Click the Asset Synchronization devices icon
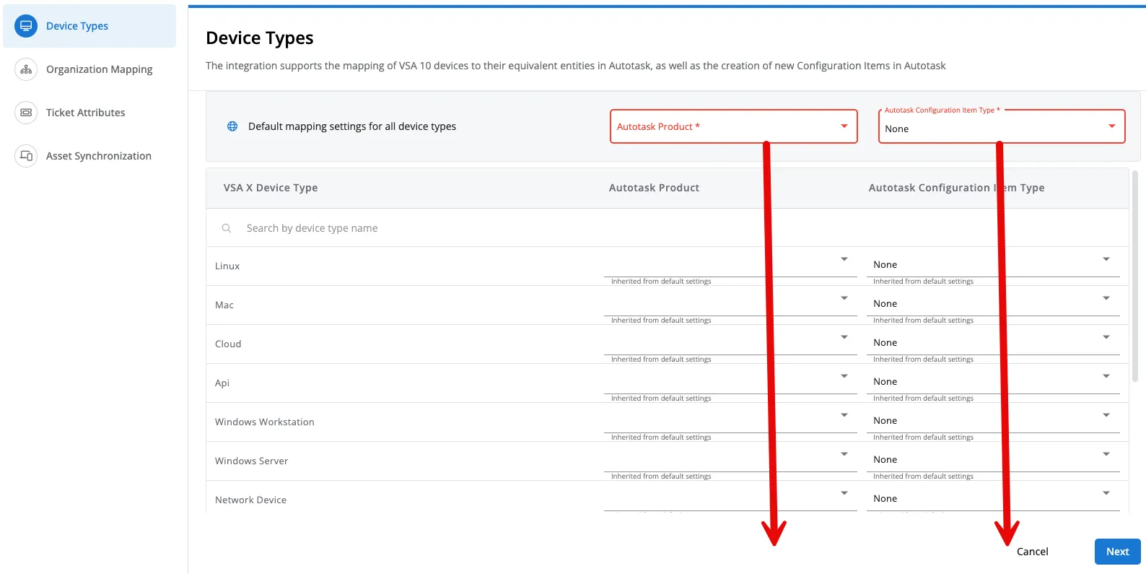1146x574 pixels. tap(26, 156)
